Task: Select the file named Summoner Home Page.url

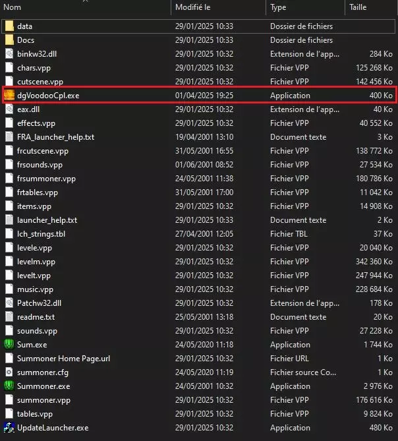Action: 63,359
